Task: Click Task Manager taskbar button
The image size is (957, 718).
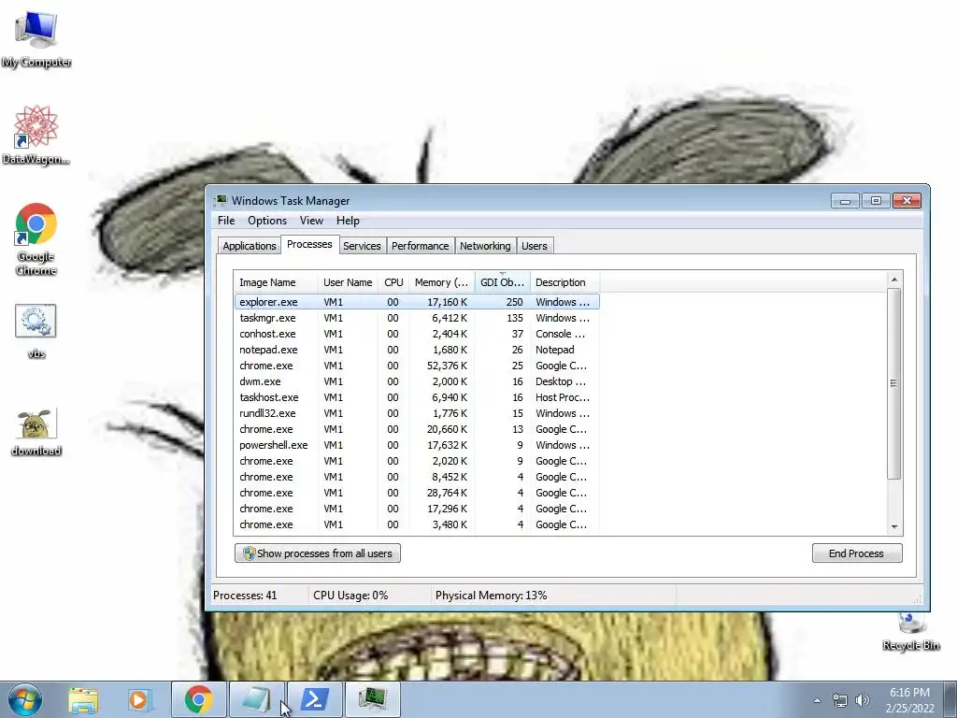Action: [372, 699]
